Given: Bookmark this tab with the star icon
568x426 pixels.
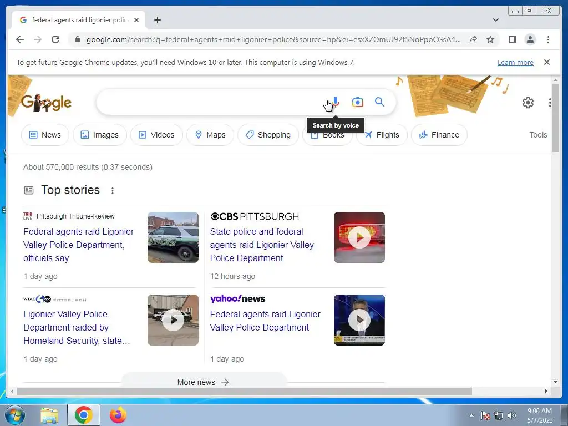Looking at the screenshot, I should (490, 39).
